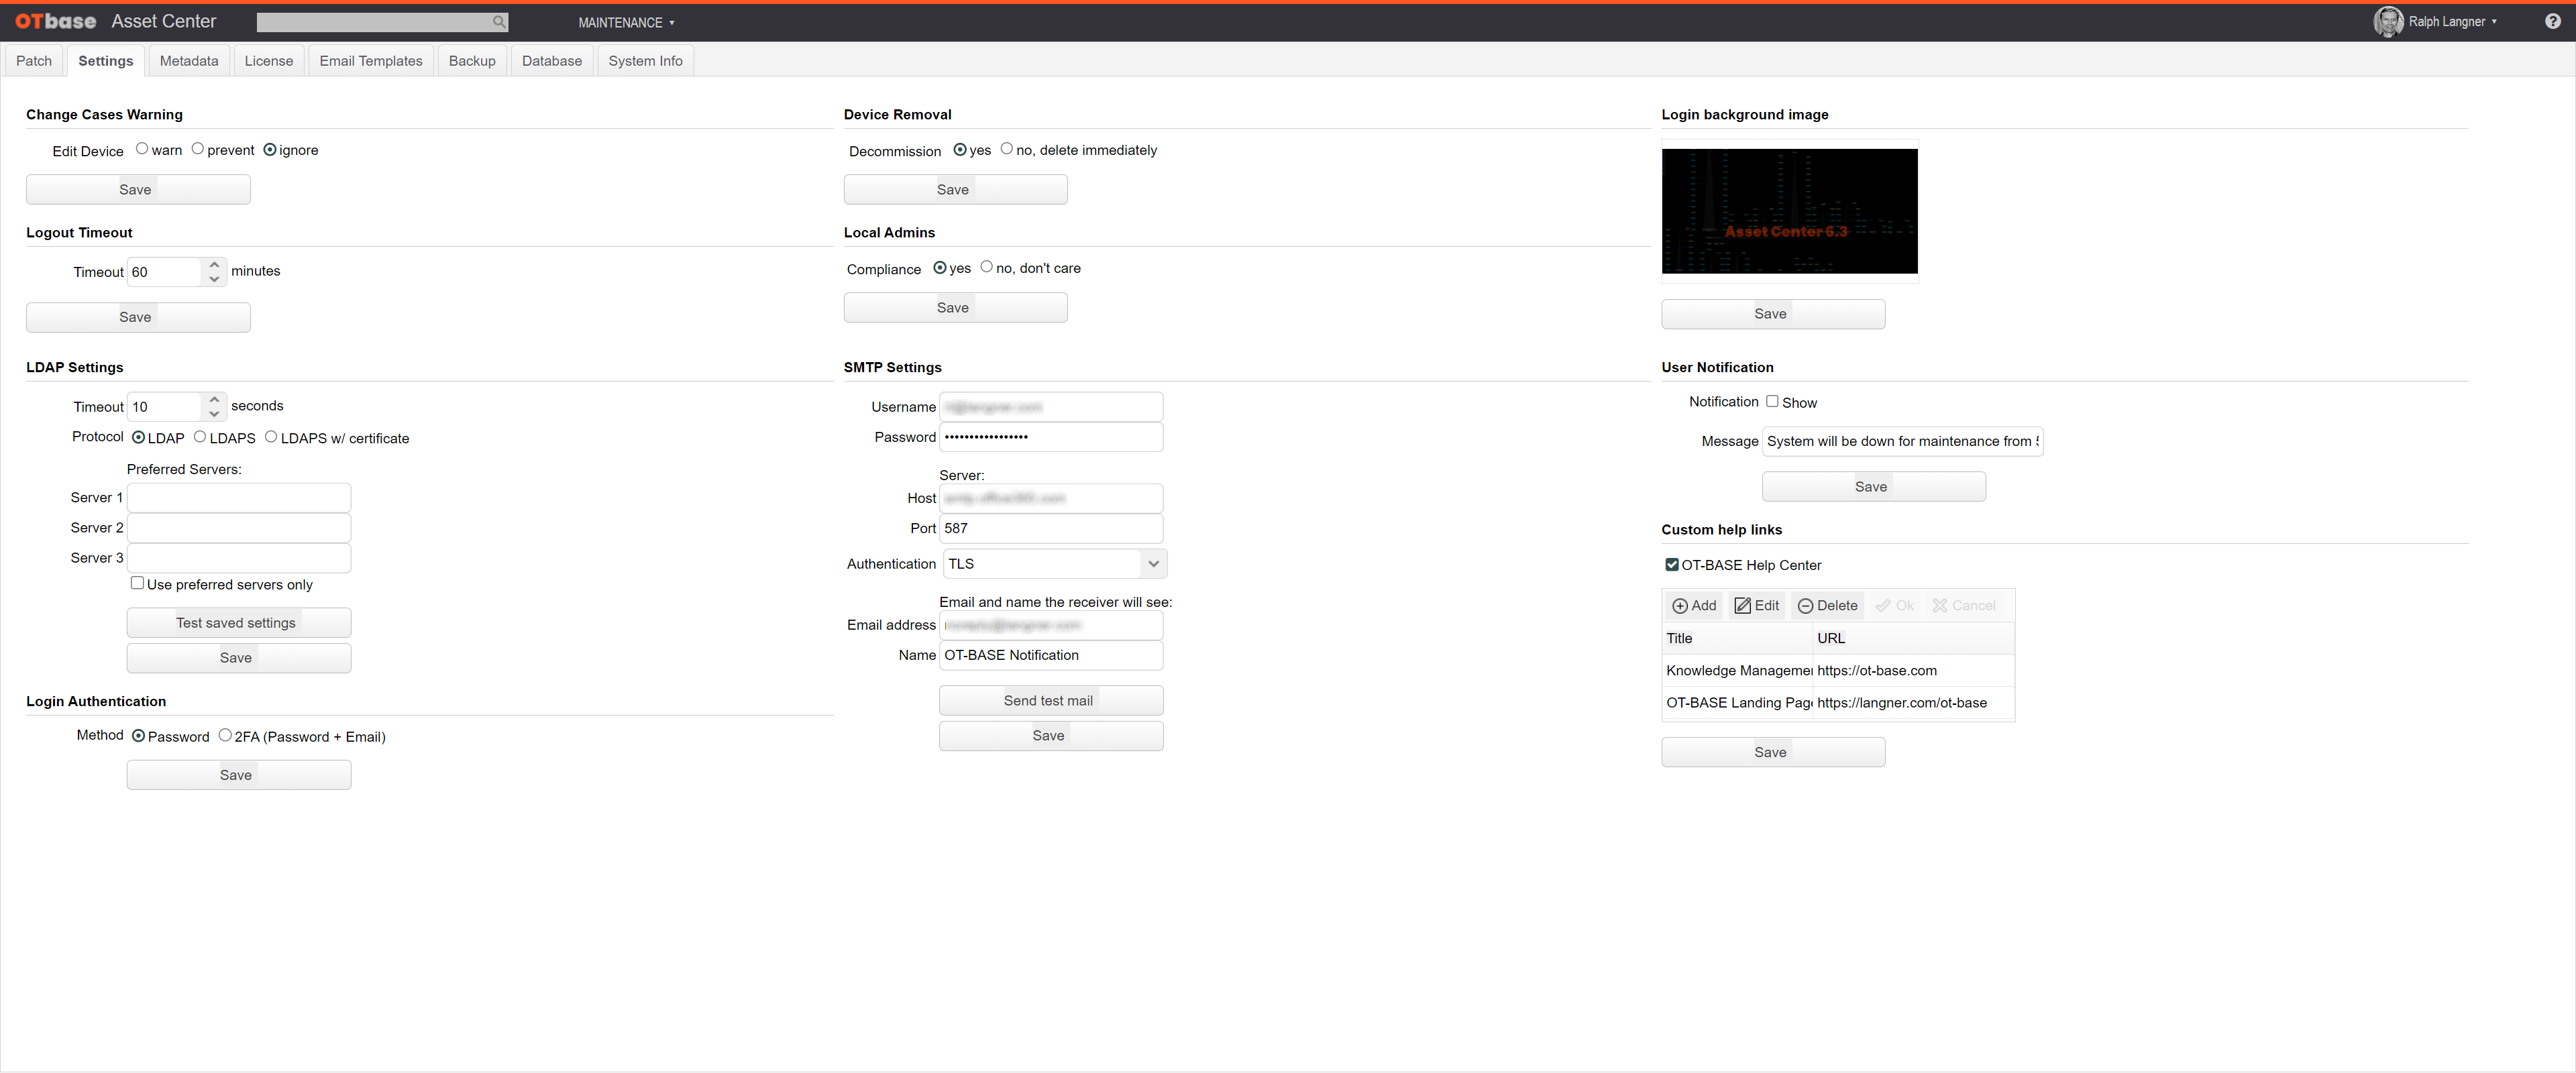2576x1073 pixels.
Task: Edit the selected help link
Action: [1756, 605]
